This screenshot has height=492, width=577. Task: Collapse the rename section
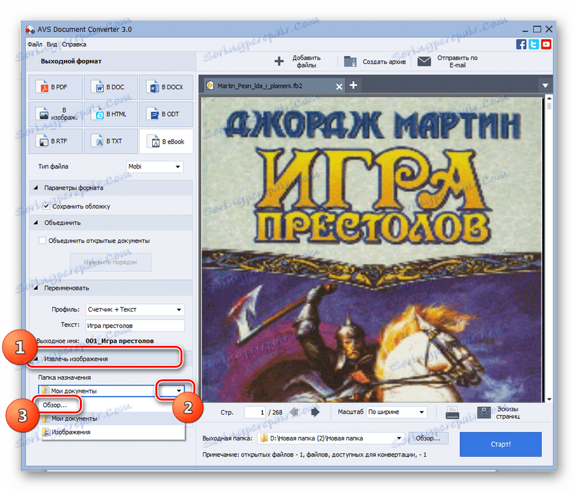point(35,288)
